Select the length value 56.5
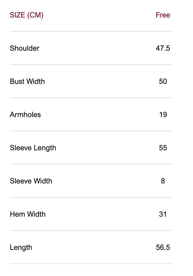The width and height of the screenshot is (193, 276). coord(163,247)
